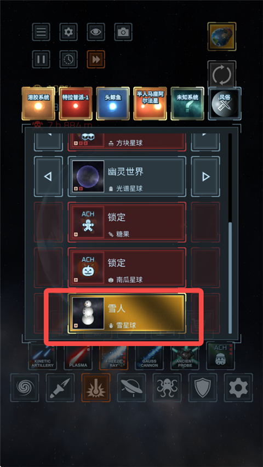This screenshot has height=467, width=263.
Task: Click the right arrow next to 幽灵世界
Action: tap(205, 177)
